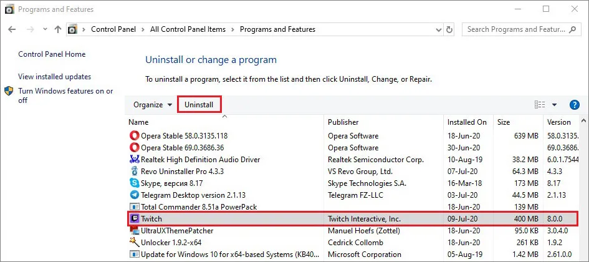This screenshot has height=262, width=589.
Task: Click install date 16-Mar-18
Action: (x=464, y=183)
